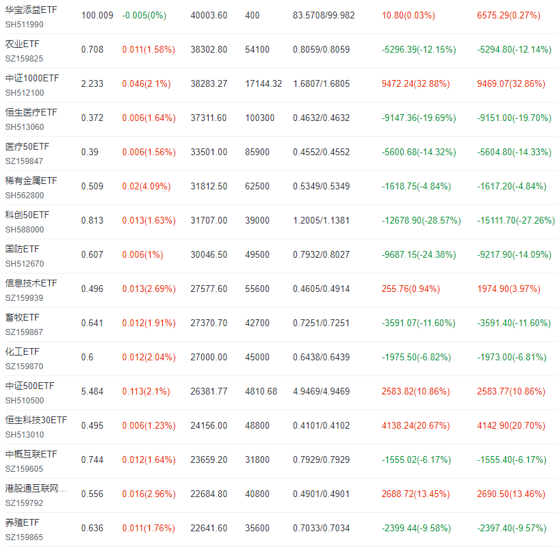
Task: Click loss -9151.00(-19.70%)
Action: tap(515, 118)
